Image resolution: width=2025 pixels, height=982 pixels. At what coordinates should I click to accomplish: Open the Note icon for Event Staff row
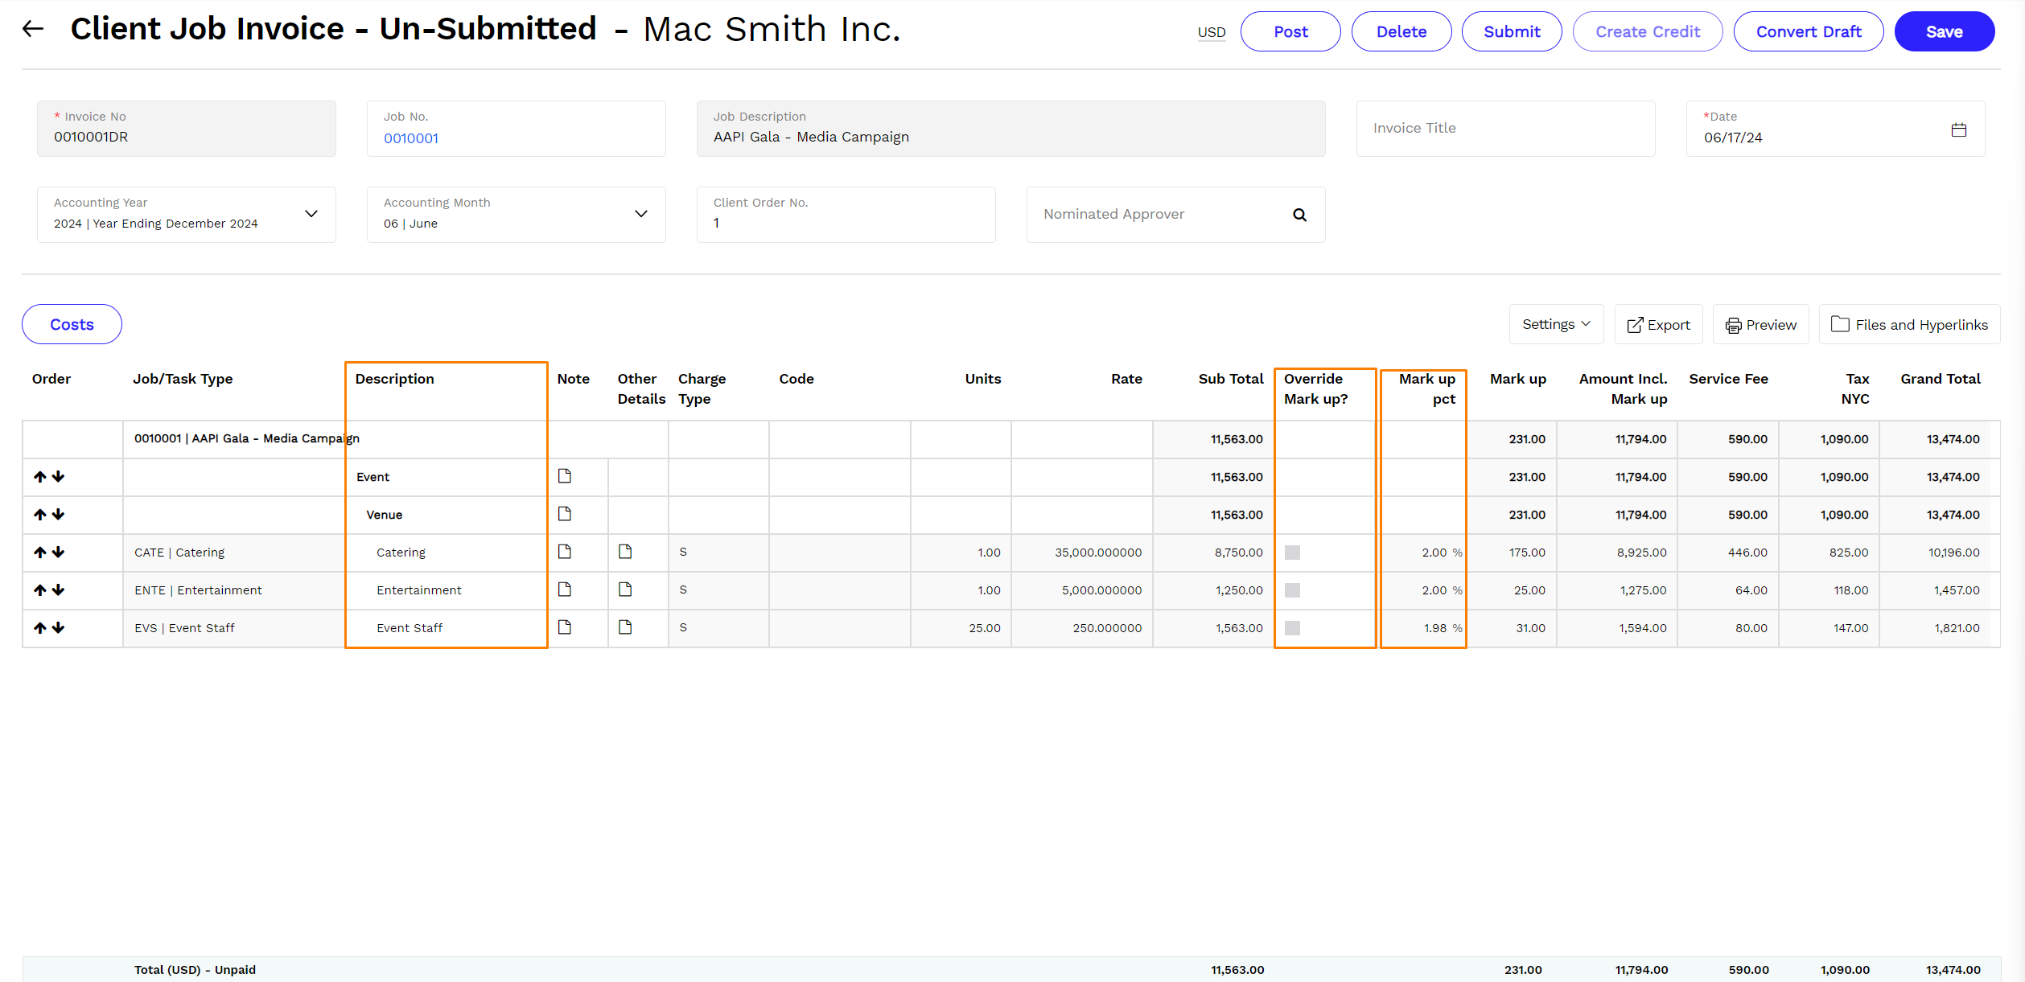[565, 627]
